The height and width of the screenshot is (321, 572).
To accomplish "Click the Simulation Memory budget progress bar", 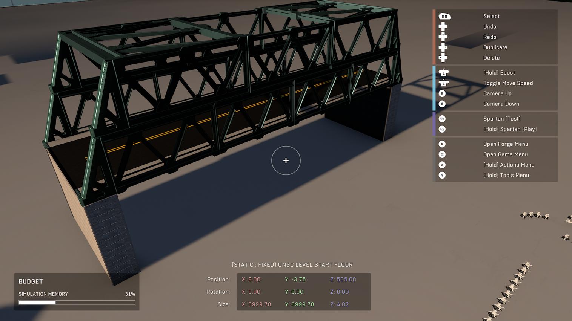I will coord(77,302).
